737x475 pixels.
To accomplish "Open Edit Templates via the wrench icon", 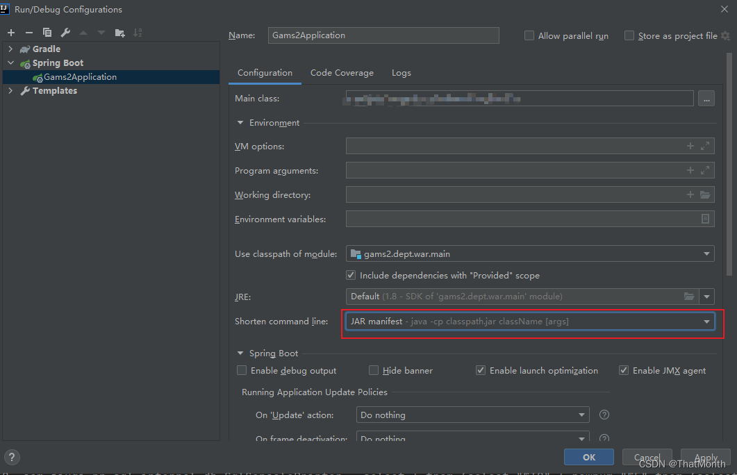I will [x=65, y=33].
